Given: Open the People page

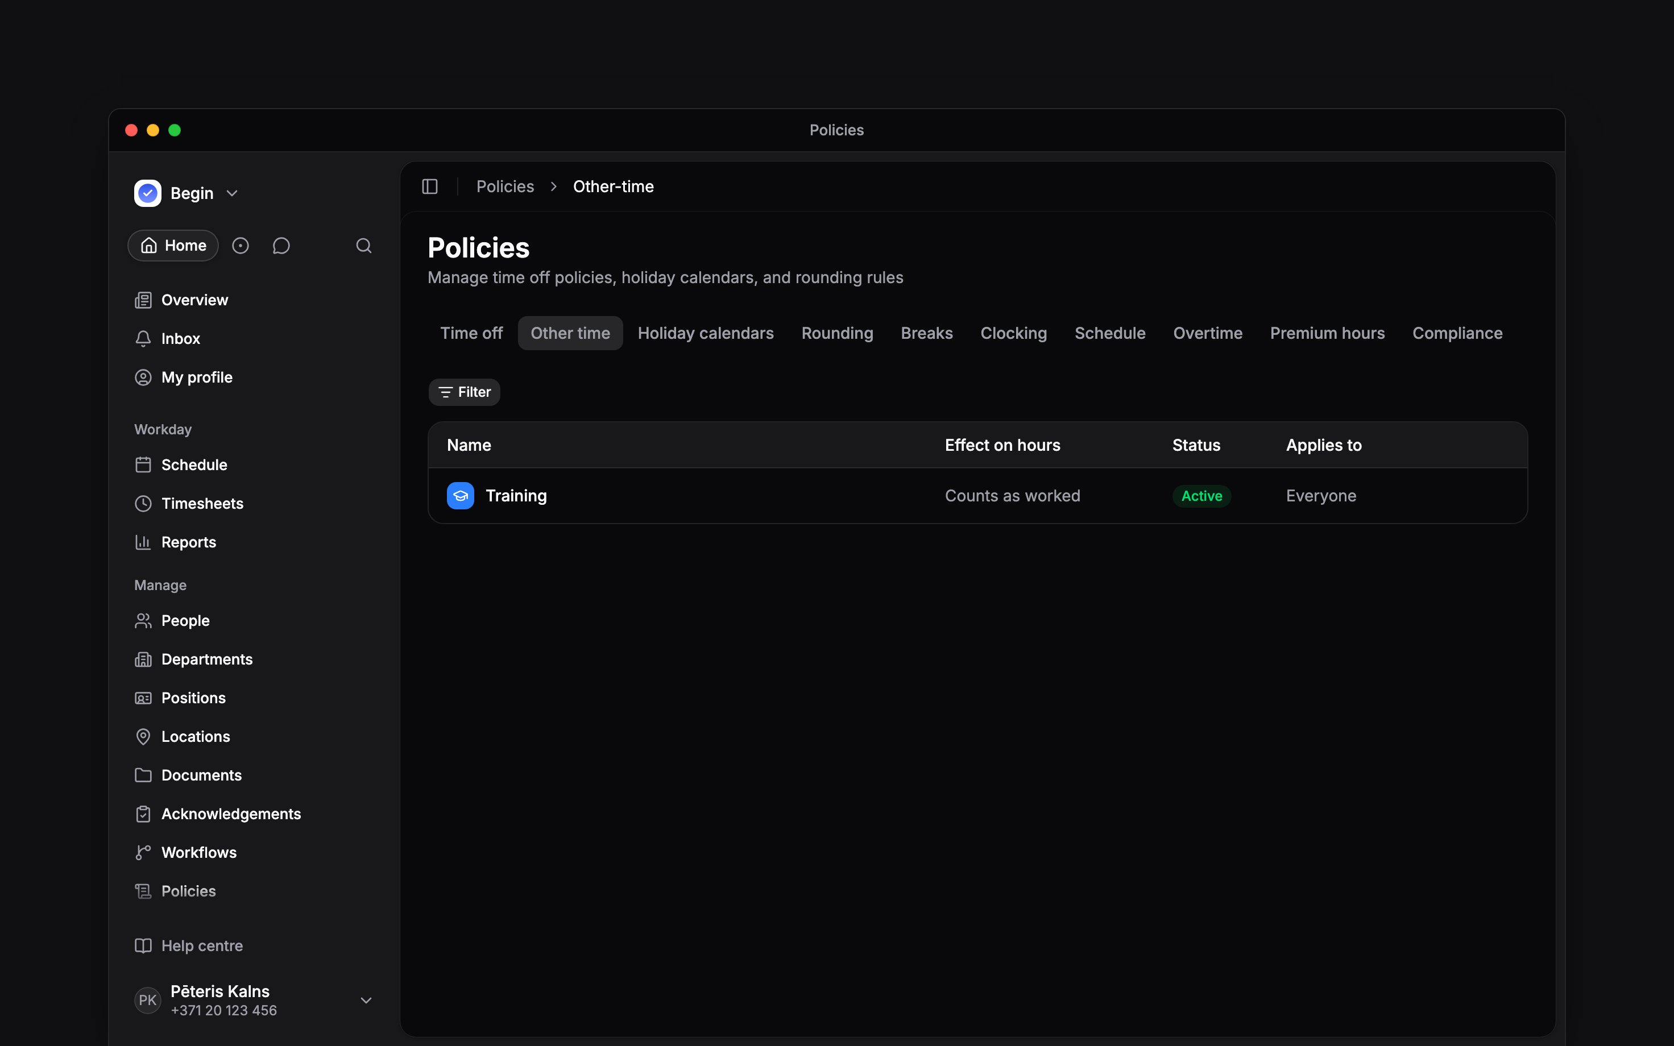Looking at the screenshot, I should pyautogui.click(x=255, y=621).
